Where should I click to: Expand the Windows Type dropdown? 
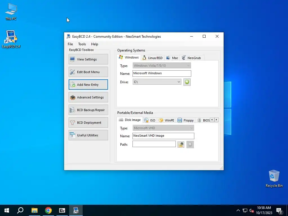(162, 65)
